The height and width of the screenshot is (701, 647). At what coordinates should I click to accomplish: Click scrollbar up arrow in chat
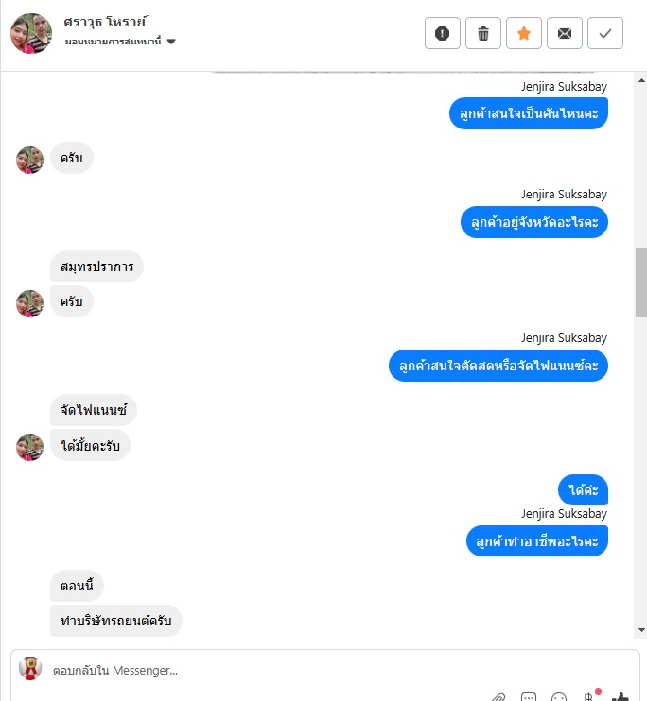pyautogui.click(x=641, y=81)
